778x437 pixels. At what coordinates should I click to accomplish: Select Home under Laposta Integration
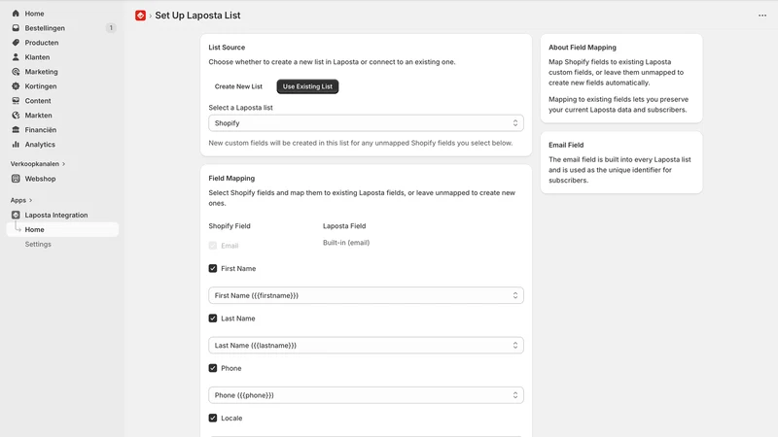[x=62, y=229]
